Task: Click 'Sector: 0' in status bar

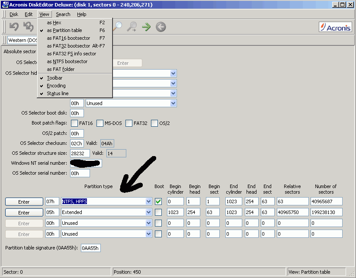Action: point(13,272)
